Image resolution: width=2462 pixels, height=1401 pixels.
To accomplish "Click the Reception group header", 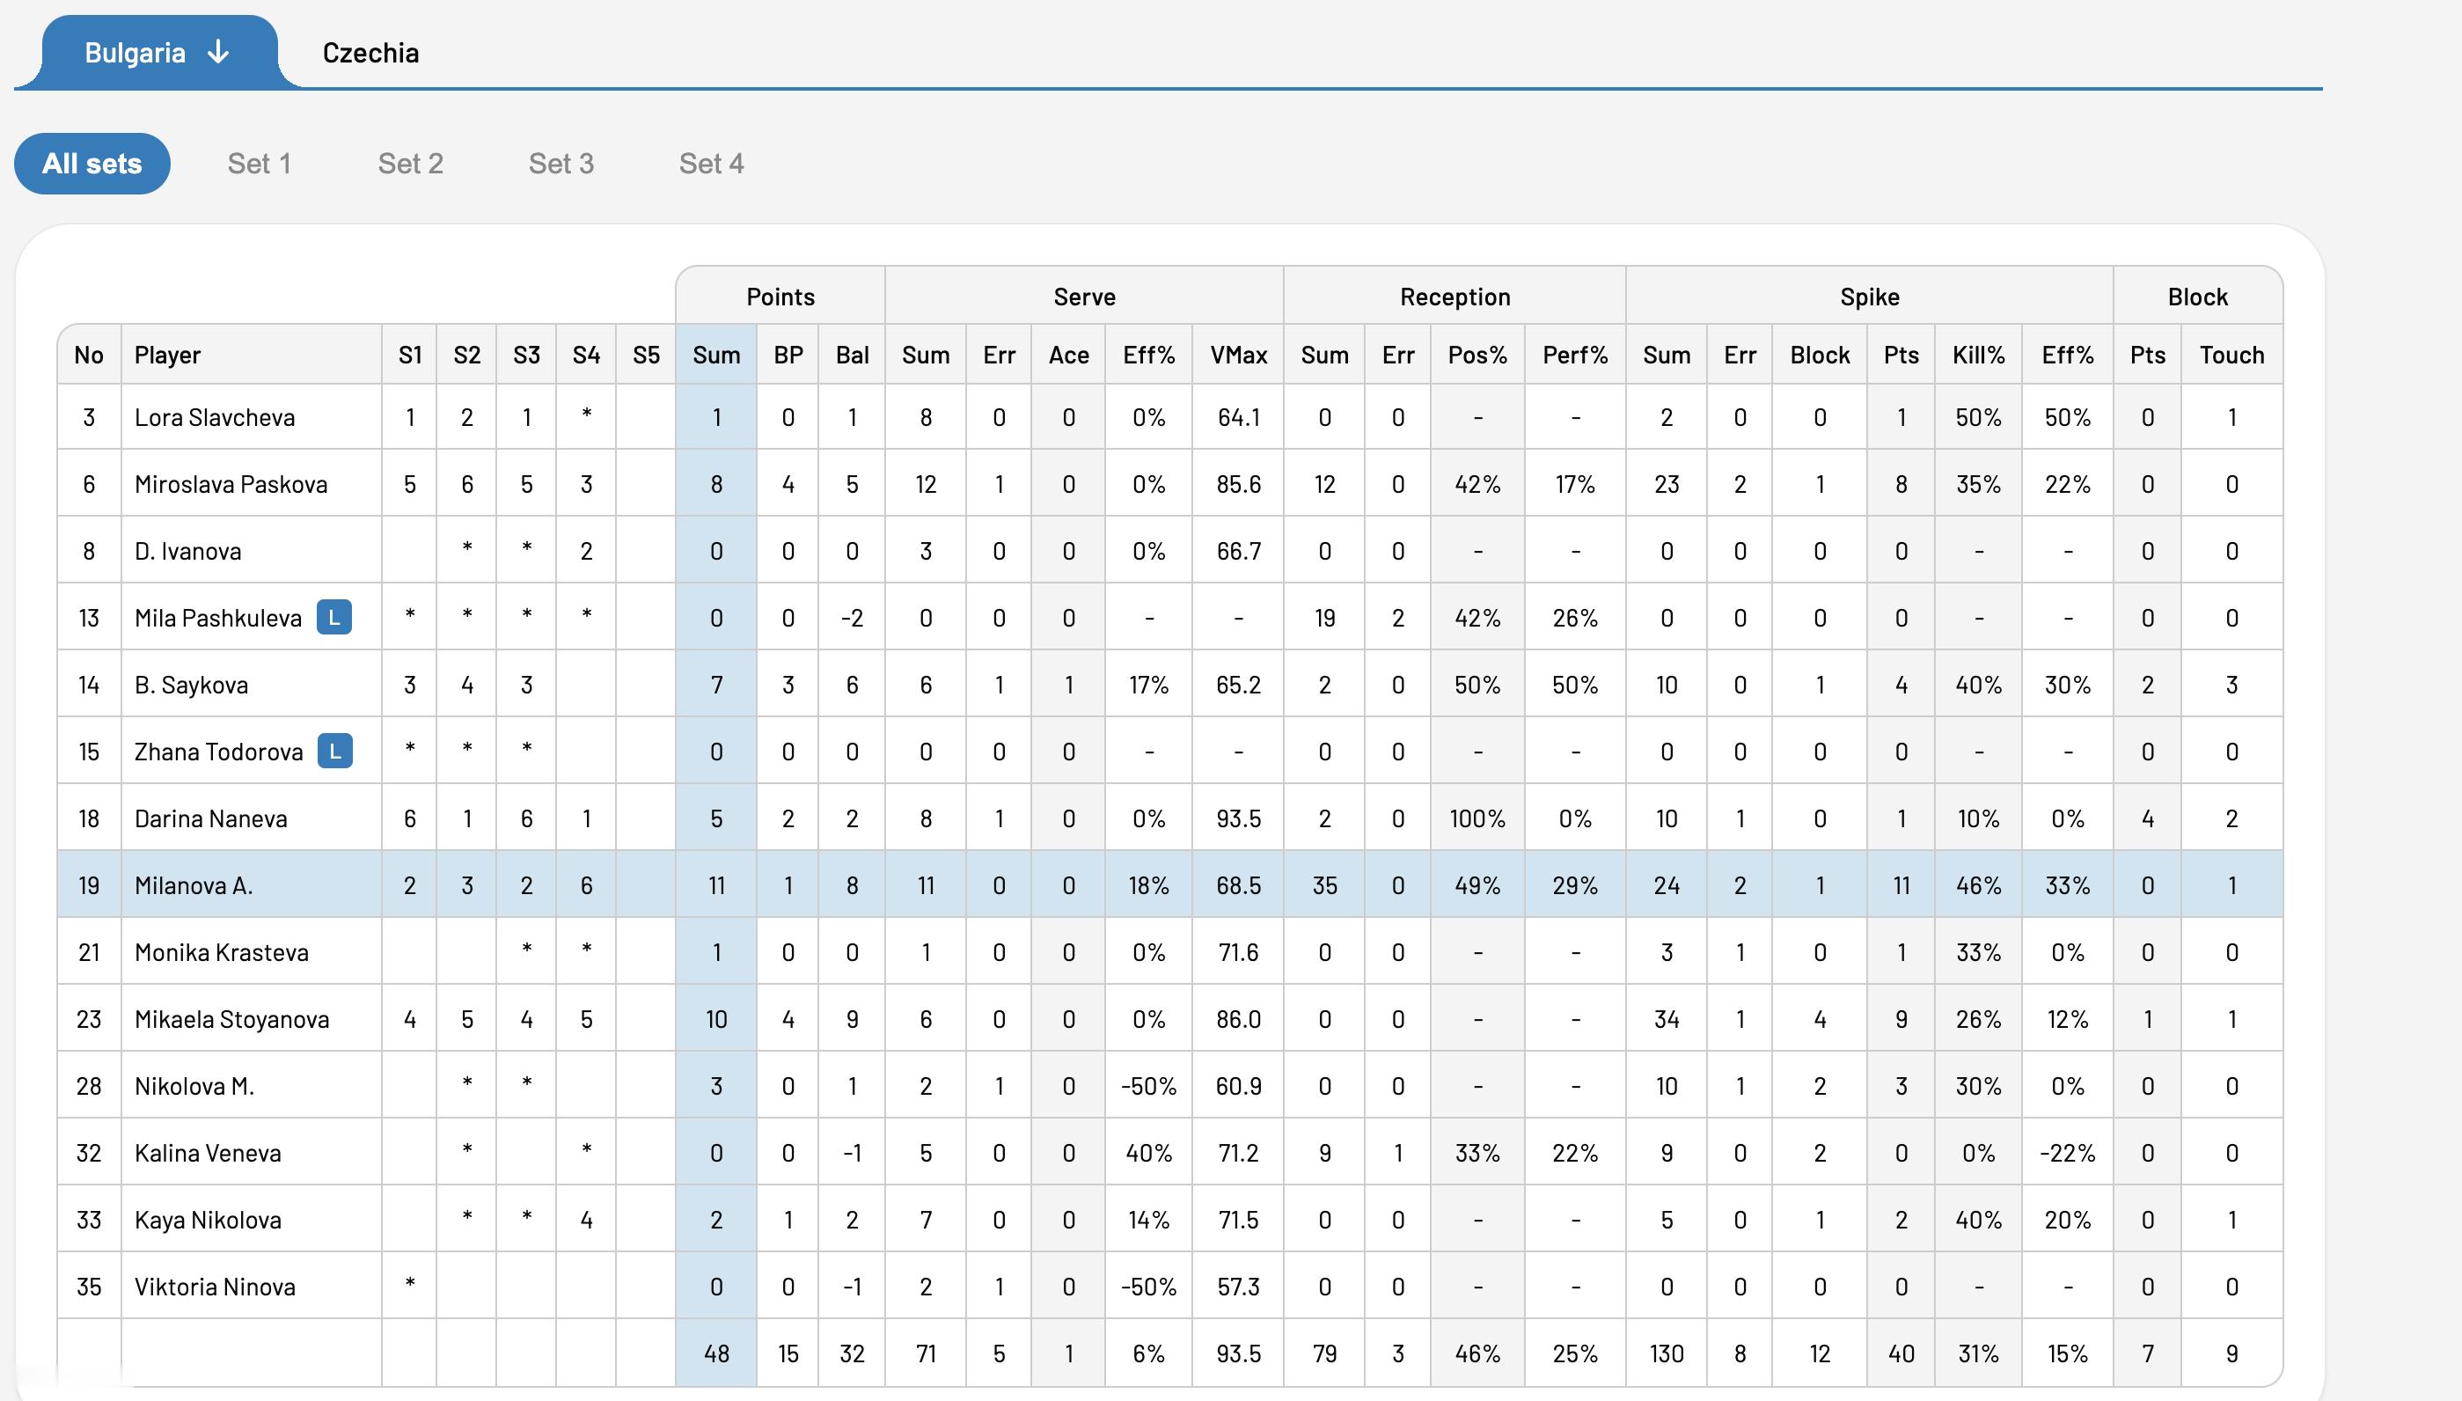I will click(1454, 297).
